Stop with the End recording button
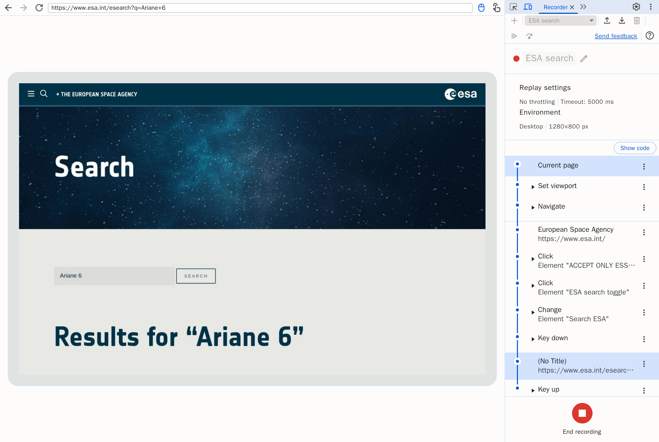This screenshot has height=442, width=659. [582, 413]
